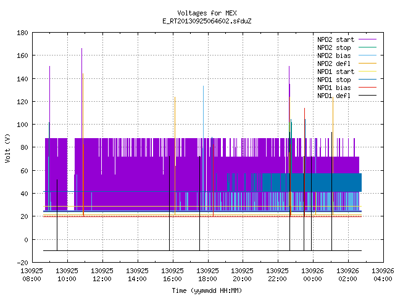Viewport: 395px width, 296px height.
Task: Click the '130925 10:00' time axis label
Action: pos(67,275)
